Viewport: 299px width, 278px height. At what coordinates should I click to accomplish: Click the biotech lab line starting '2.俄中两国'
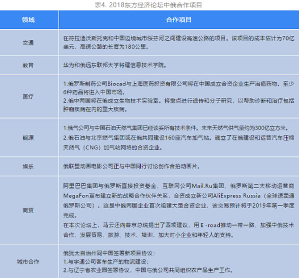click(179, 101)
